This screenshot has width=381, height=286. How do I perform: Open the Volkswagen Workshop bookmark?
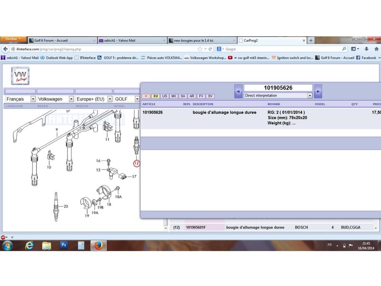point(205,58)
